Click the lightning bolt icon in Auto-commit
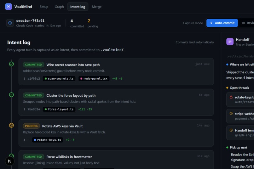The image size is (254, 169). [211, 23]
